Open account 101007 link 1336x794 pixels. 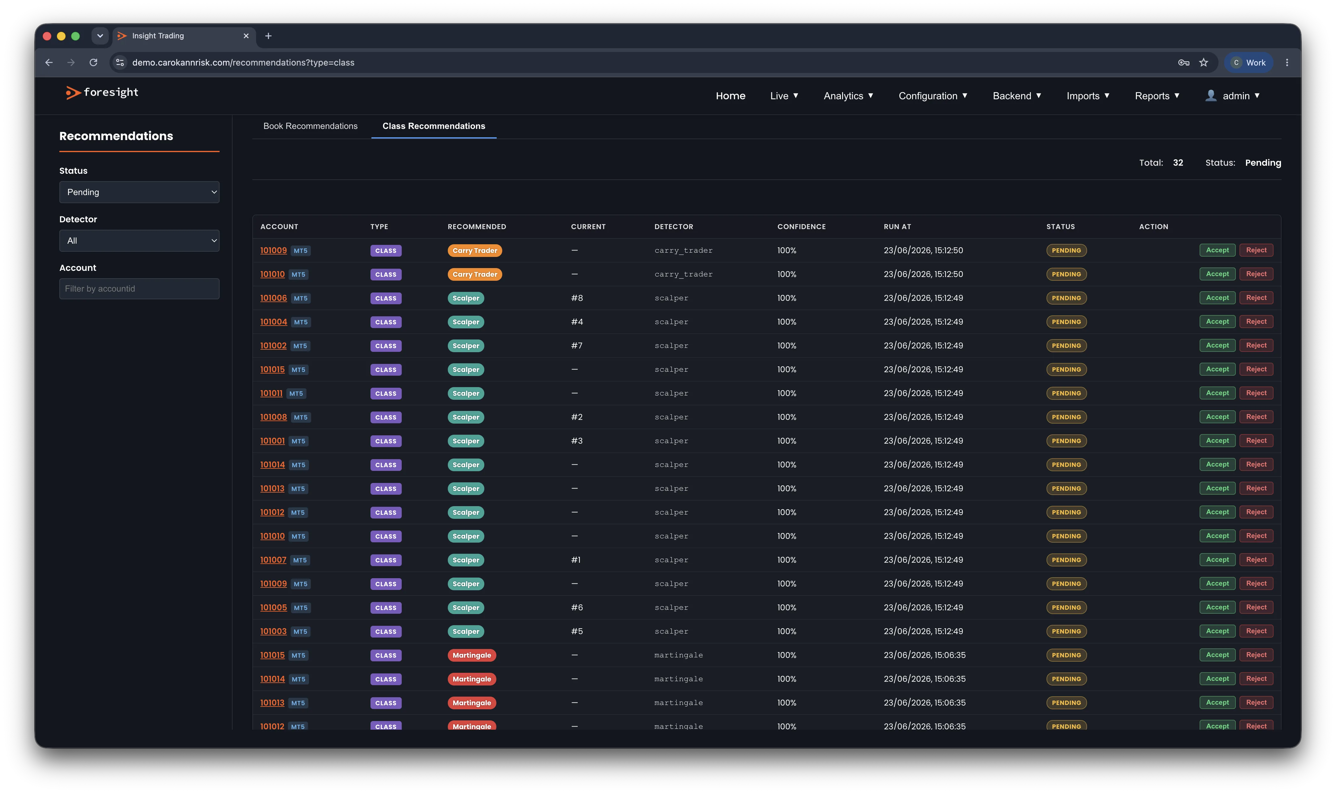point(273,560)
